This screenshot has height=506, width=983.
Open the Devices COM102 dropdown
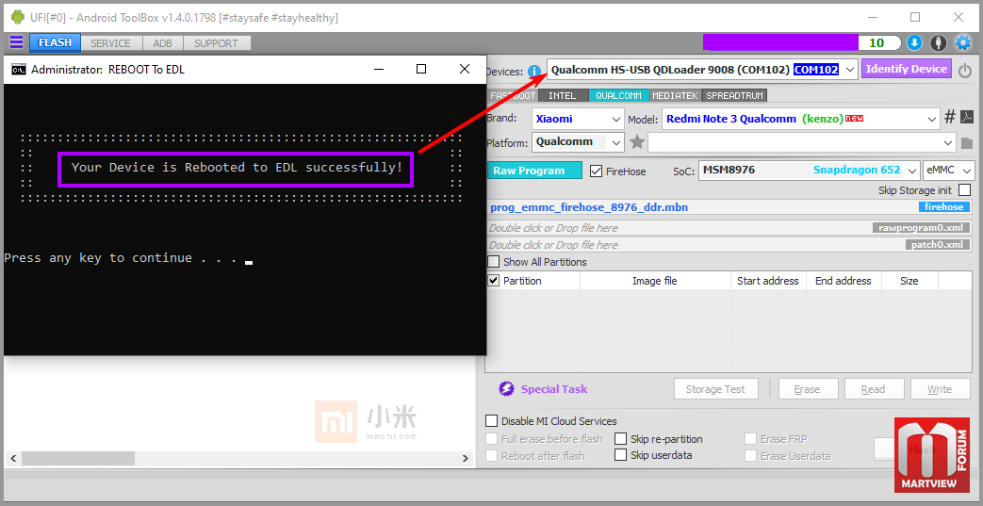(702, 70)
